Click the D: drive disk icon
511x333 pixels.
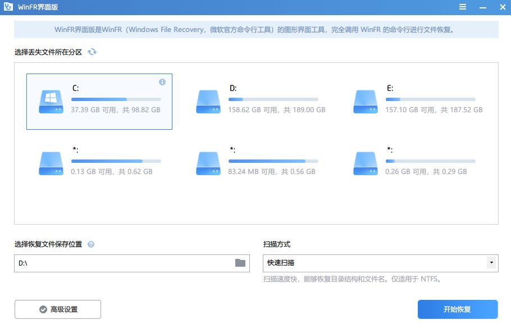tap(208, 102)
